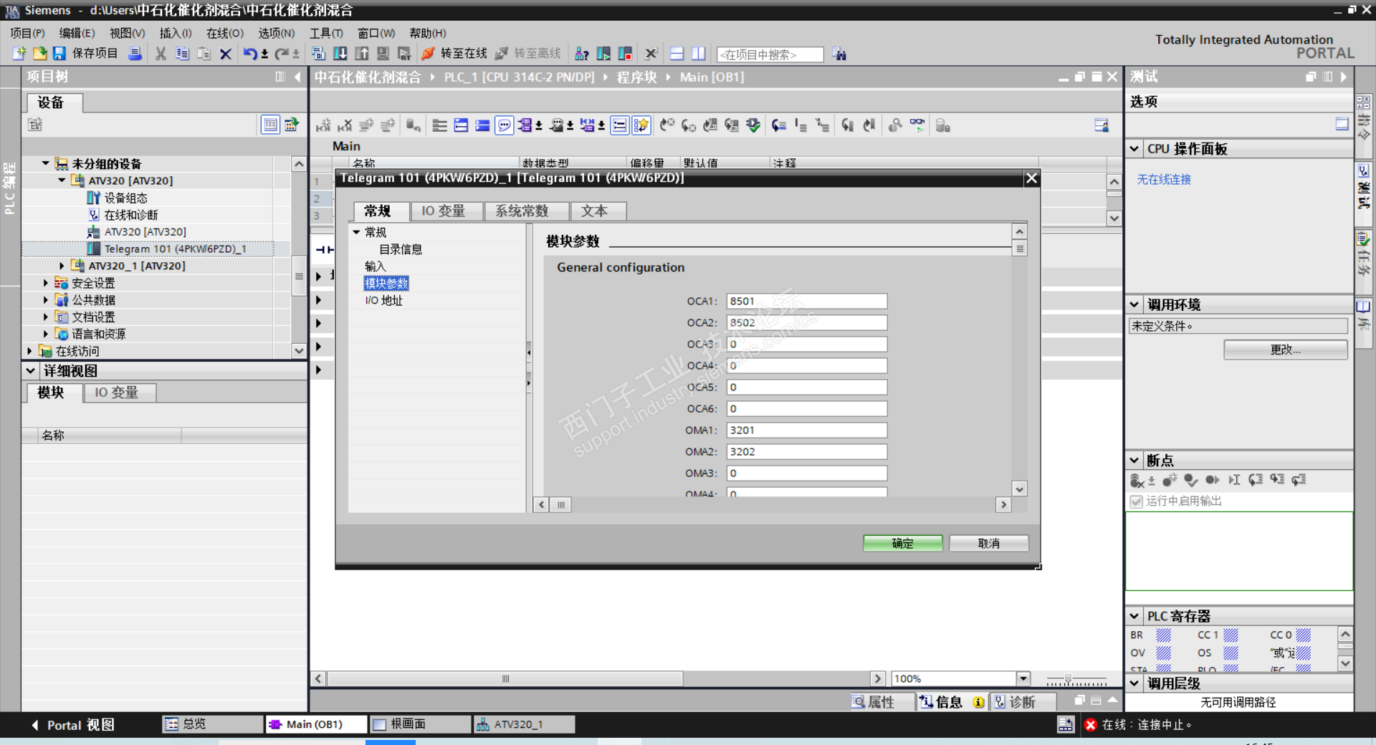This screenshot has width=1376, height=745.
Task: Split editor space horizontally icon
Action: point(677,54)
